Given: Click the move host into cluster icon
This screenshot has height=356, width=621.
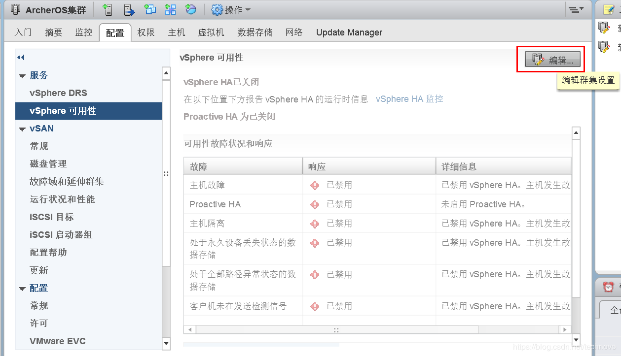Looking at the screenshot, I should (129, 9).
